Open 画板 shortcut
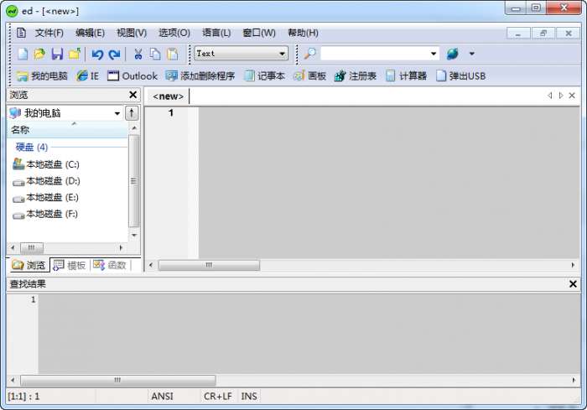The height and width of the screenshot is (410, 587). (309, 76)
